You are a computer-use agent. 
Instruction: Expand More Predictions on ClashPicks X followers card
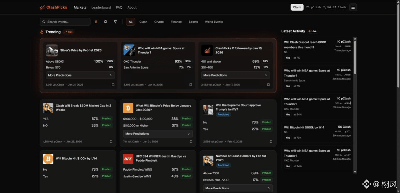point(236,75)
